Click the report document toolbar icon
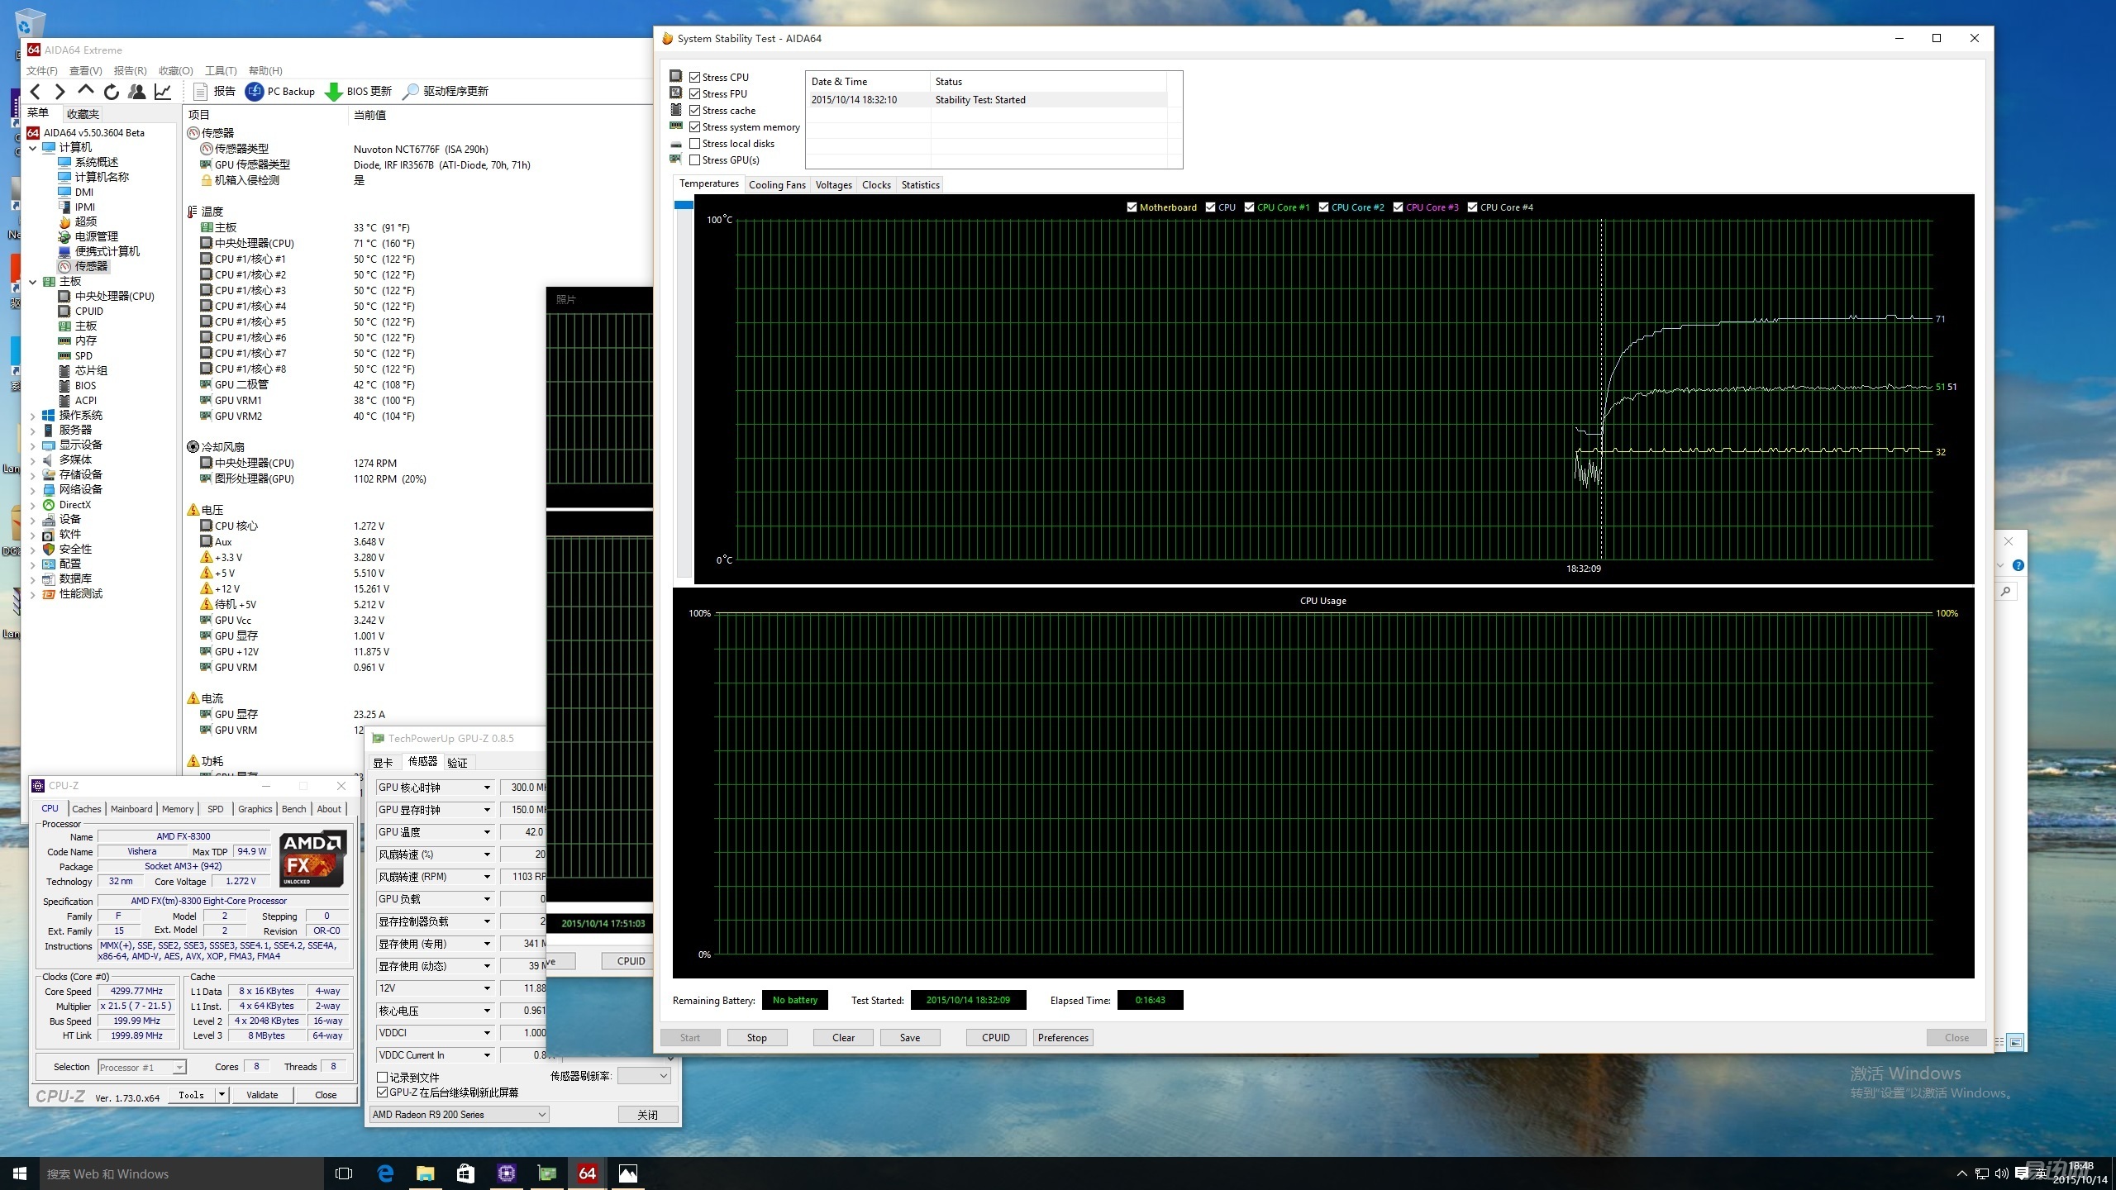The image size is (2116, 1190). coord(200,92)
